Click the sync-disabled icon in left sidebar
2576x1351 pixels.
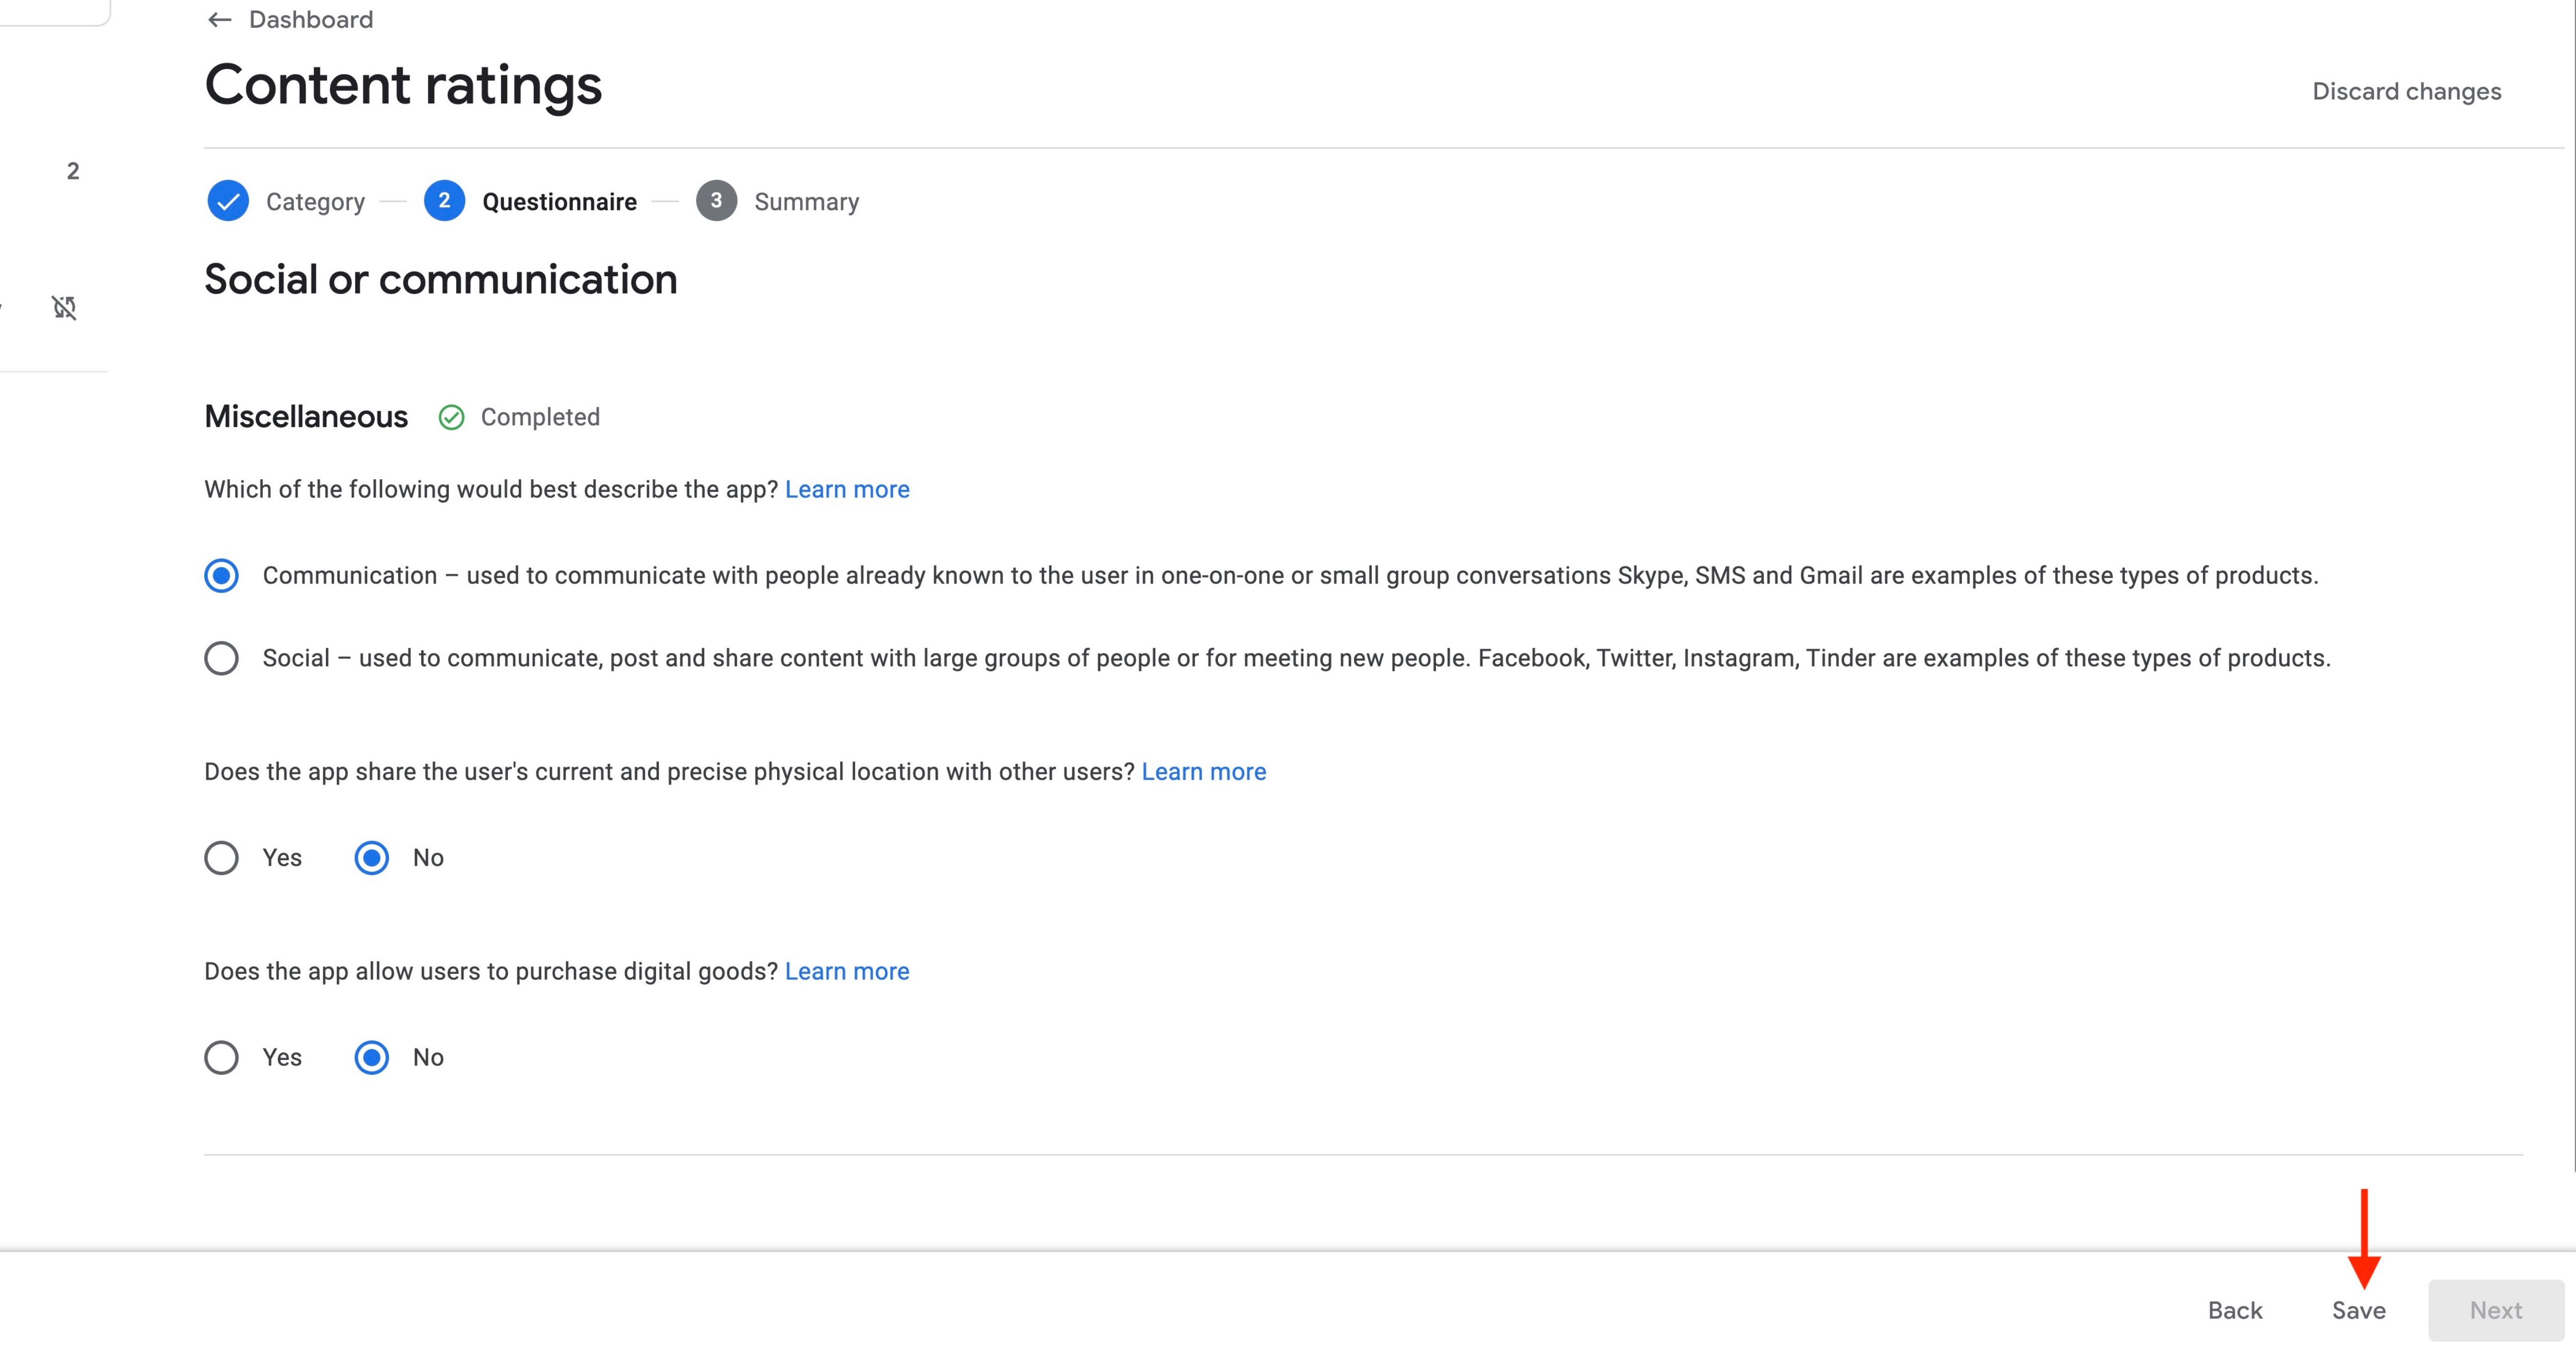pos(65,308)
